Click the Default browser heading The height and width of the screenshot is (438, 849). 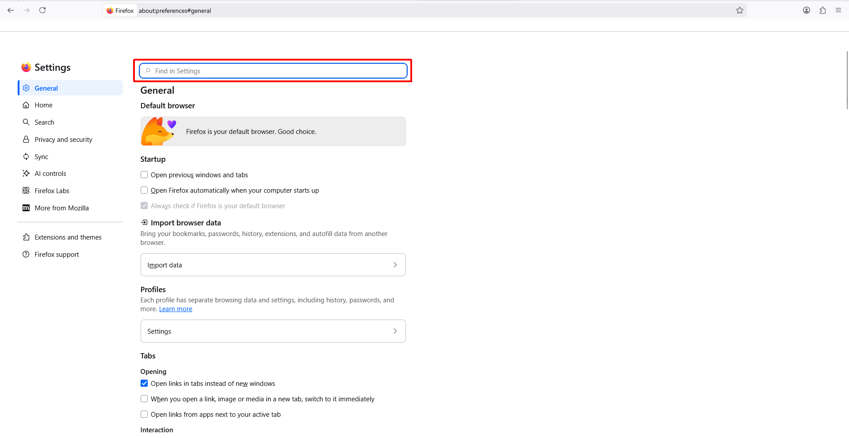pyautogui.click(x=168, y=106)
